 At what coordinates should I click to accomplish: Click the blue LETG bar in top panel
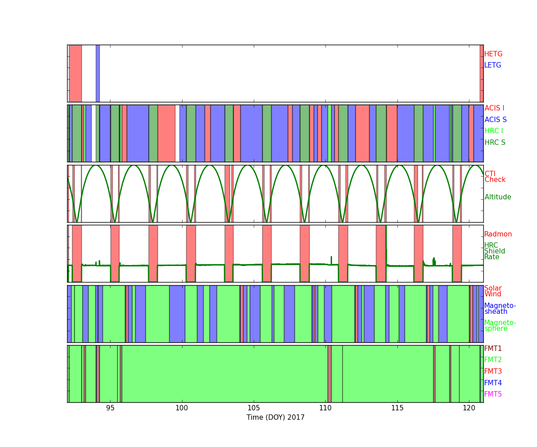98,73
